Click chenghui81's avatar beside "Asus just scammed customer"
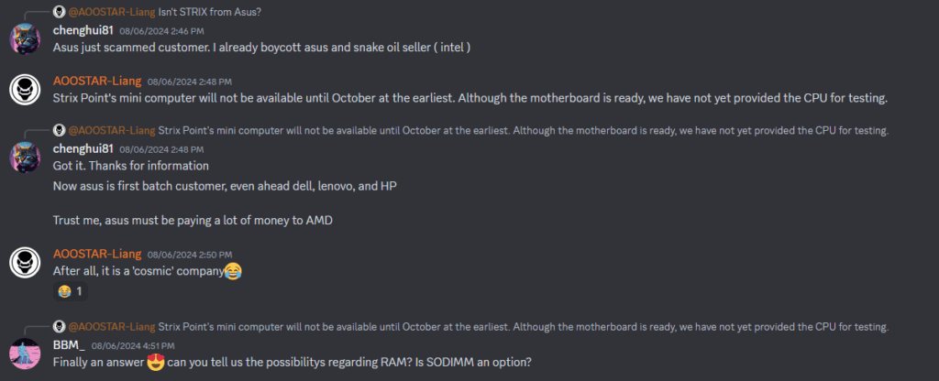This screenshot has height=381, width=939. click(x=24, y=39)
